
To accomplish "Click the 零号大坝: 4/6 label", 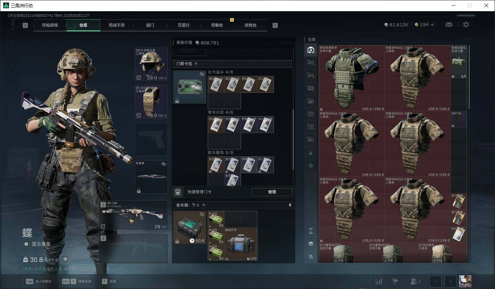I will 220,112.
